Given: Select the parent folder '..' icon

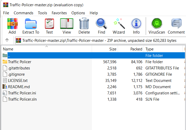Looking at the screenshot, I should coord(5,55).
